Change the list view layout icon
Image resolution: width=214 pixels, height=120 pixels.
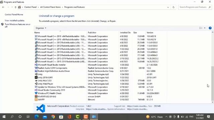click(201, 28)
